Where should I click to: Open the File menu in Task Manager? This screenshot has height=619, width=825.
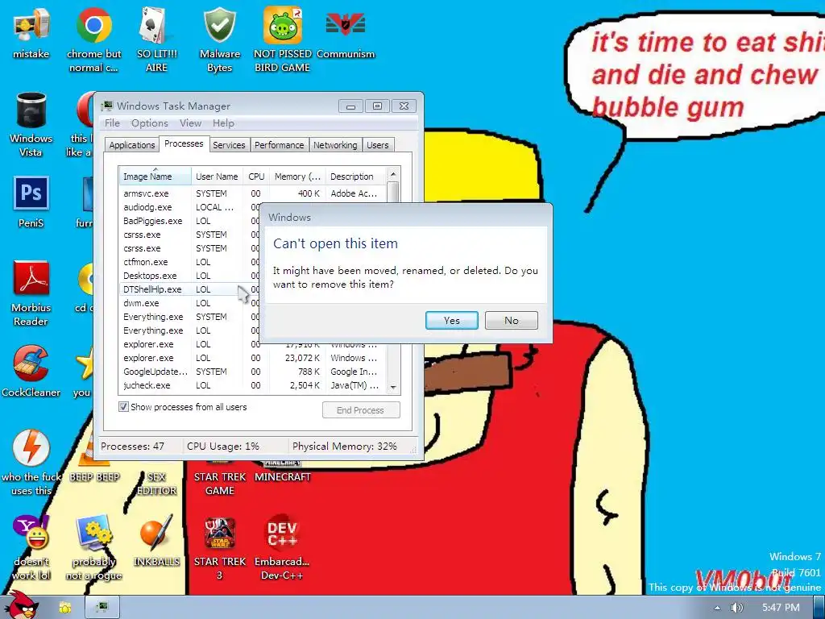[x=112, y=123]
